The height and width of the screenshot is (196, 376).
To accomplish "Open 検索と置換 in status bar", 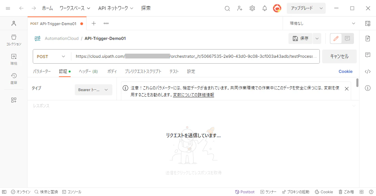I will (x=46, y=192).
